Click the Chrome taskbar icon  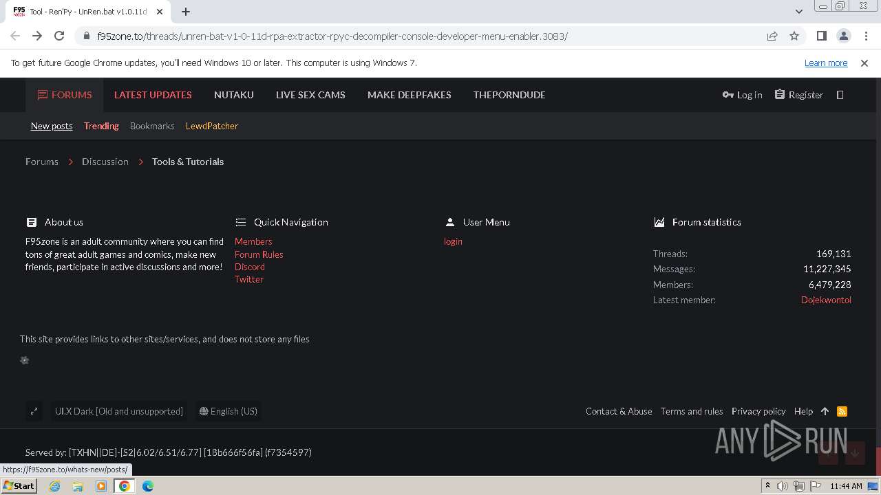point(125,486)
